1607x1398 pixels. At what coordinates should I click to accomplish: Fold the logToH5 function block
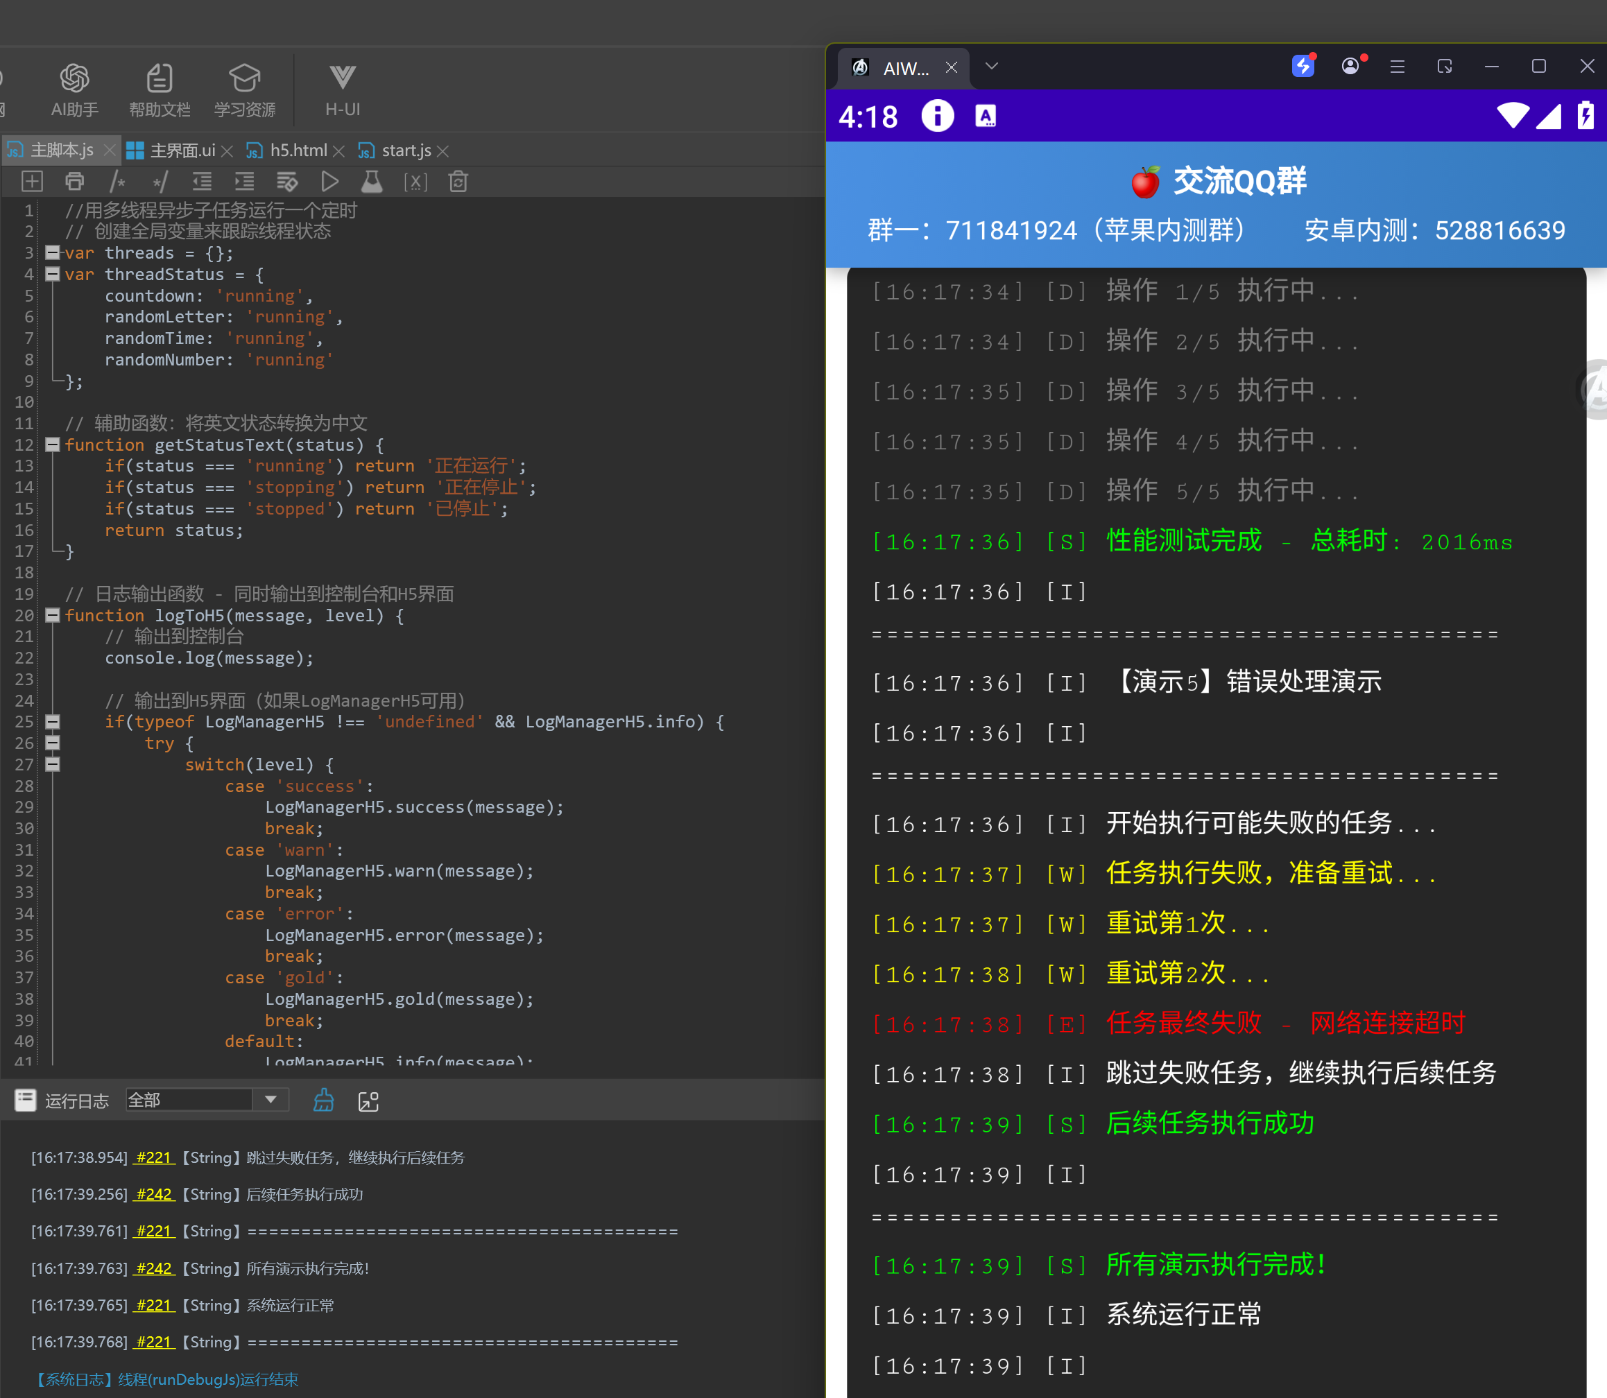tap(52, 616)
